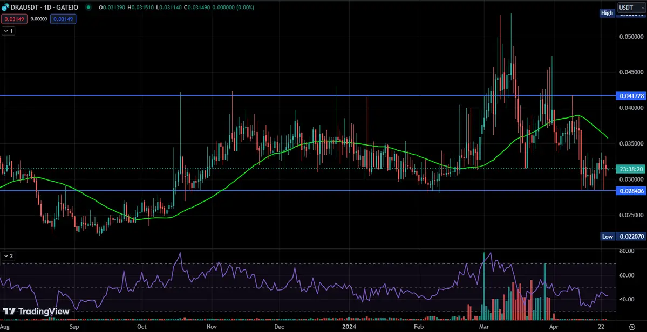Click the 0.050000 price axis label
Screen dimensions: 647x332
pos(631,37)
